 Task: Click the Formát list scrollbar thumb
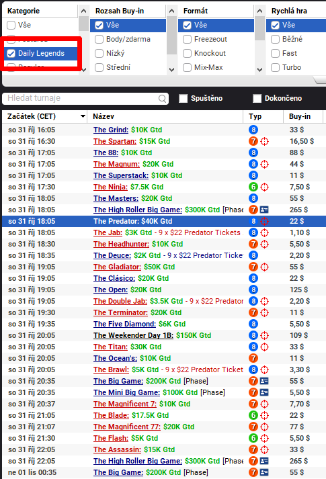pos(259,28)
